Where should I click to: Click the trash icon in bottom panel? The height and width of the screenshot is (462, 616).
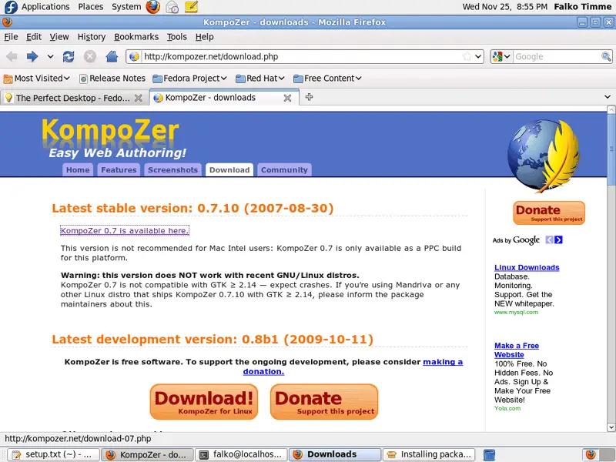coord(489,454)
